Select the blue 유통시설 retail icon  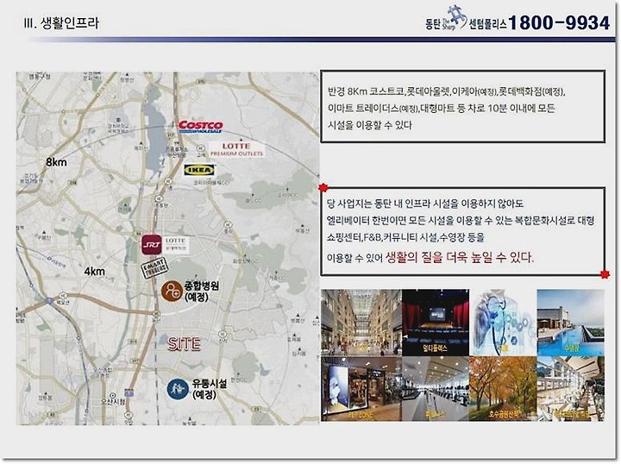pos(178,389)
